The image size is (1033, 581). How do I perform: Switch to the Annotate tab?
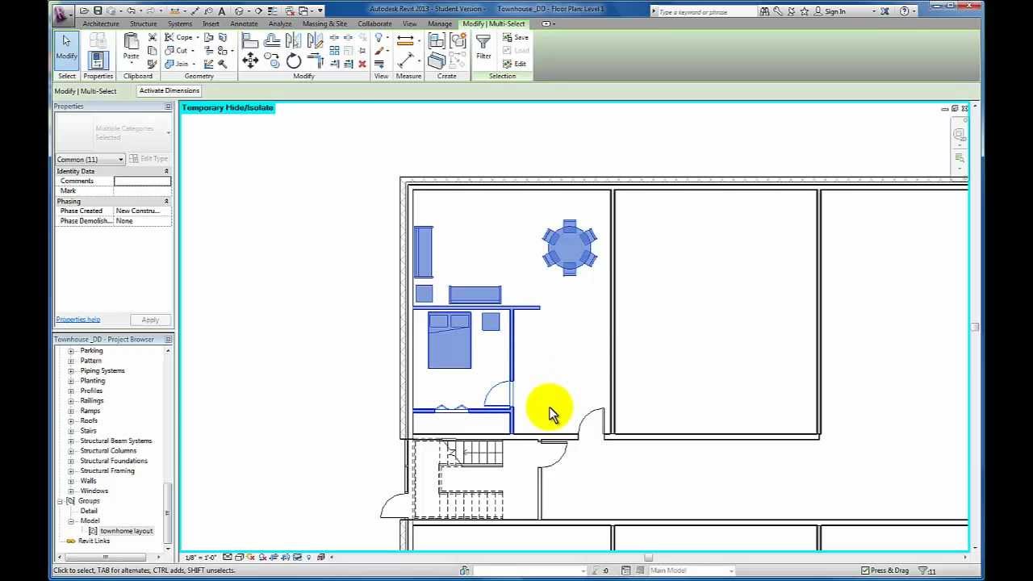244,23
